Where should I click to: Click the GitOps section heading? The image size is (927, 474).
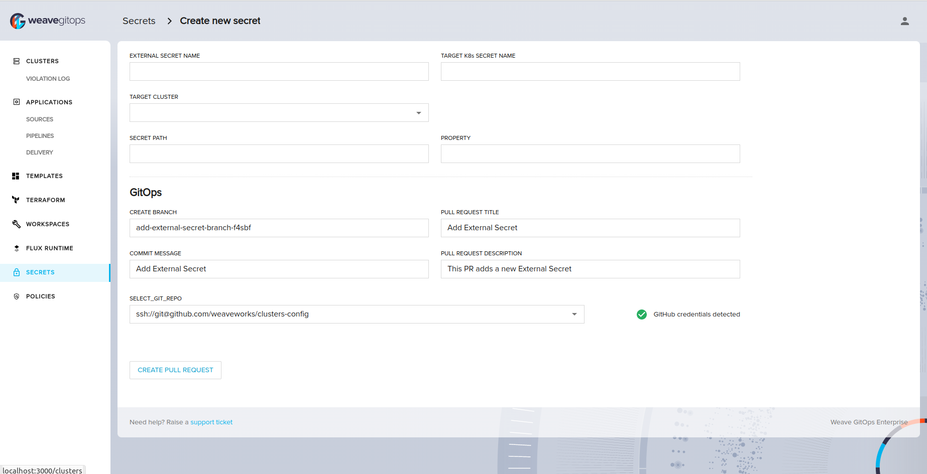coord(146,193)
